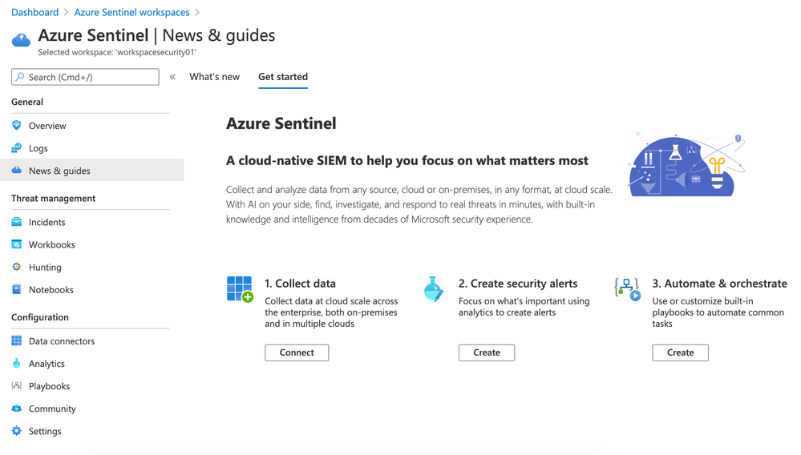Switch to the What's new tab
This screenshot has width=801, height=455.
tap(215, 77)
